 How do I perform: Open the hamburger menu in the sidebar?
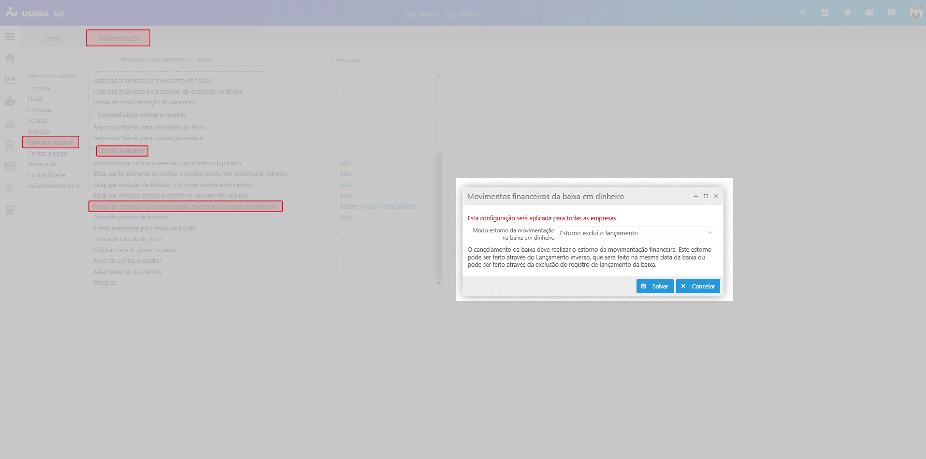click(10, 37)
